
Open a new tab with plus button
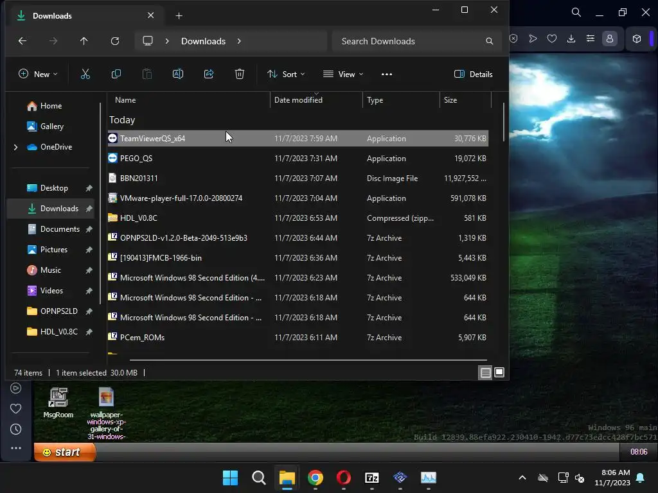179,16
